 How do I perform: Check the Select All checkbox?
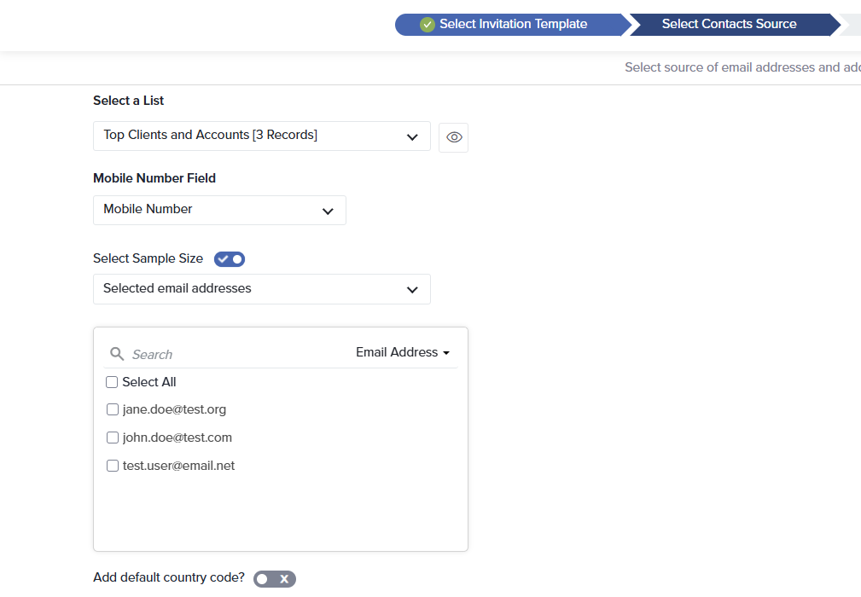[x=112, y=382]
